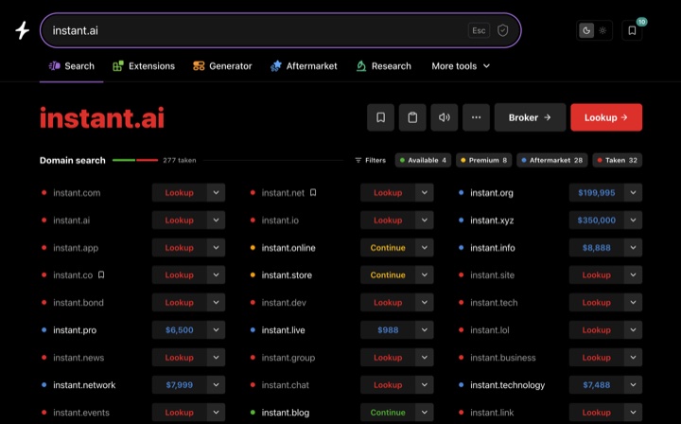Click the shield icon in search bar

click(502, 30)
